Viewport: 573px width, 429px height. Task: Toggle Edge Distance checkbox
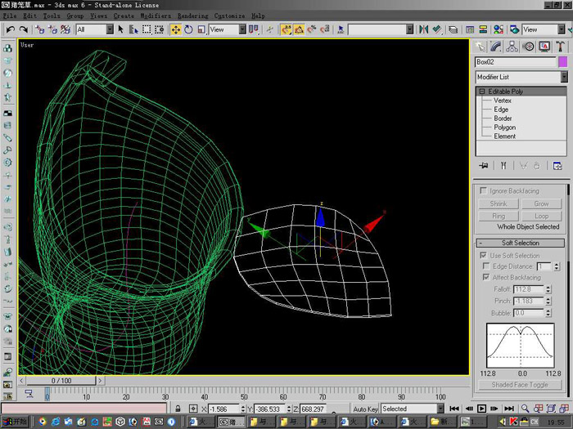pyautogui.click(x=486, y=266)
